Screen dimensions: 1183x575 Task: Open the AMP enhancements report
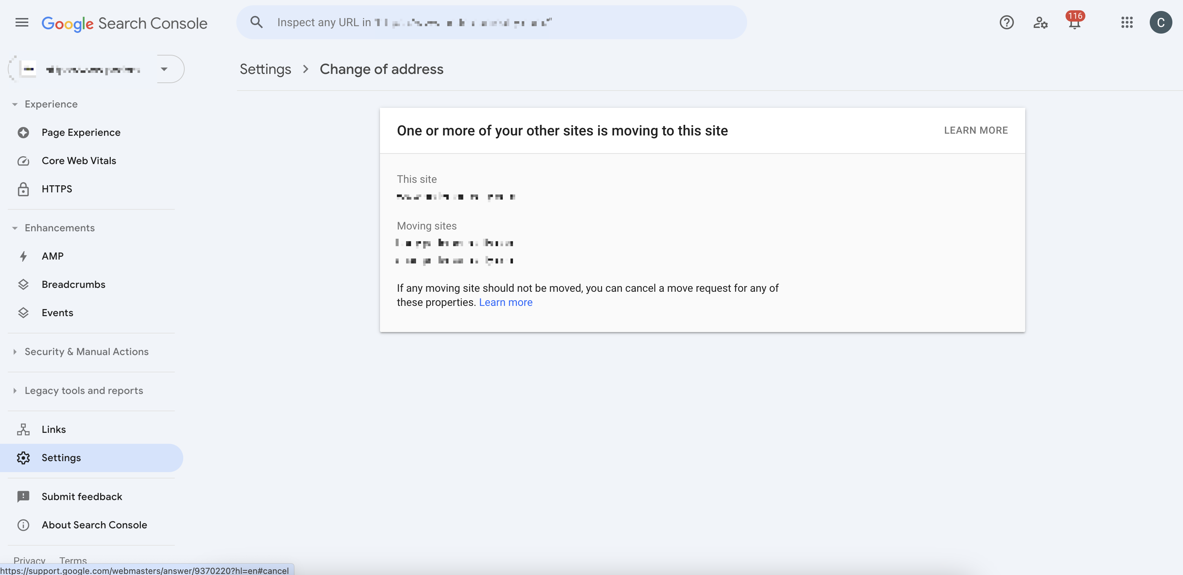tap(52, 256)
